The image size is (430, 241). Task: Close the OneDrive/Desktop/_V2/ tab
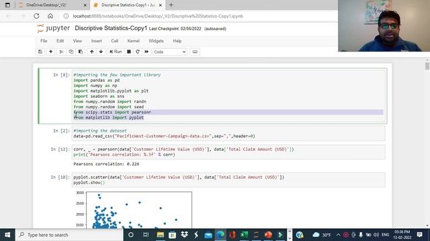point(85,5)
